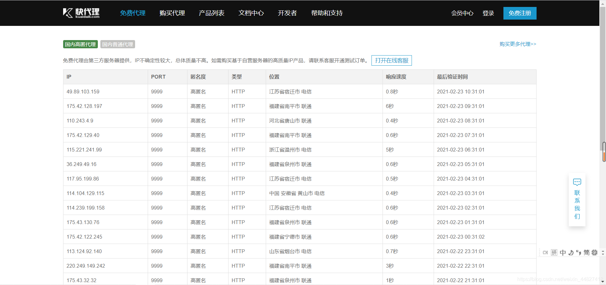Go to 会员中心
This screenshot has height=285, width=606.
pyautogui.click(x=462, y=13)
